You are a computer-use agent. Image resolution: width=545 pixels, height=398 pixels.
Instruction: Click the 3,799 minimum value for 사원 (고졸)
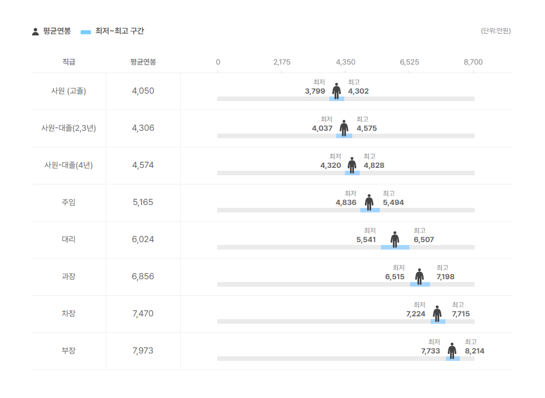(x=315, y=91)
